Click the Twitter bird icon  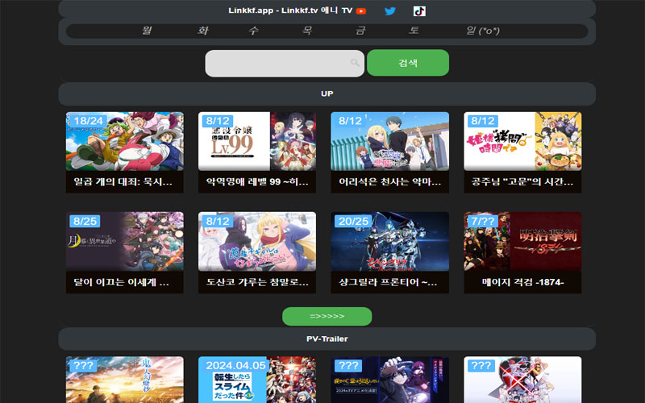click(x=390, y=11)
